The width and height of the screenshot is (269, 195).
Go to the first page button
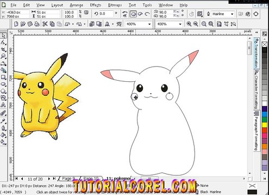pyautogui.click(x=16, y=179)
